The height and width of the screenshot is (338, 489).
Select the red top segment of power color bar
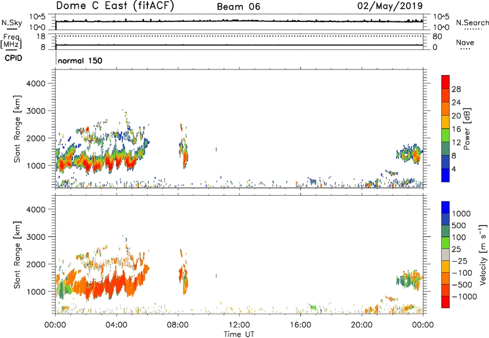[x=446, y=82]
